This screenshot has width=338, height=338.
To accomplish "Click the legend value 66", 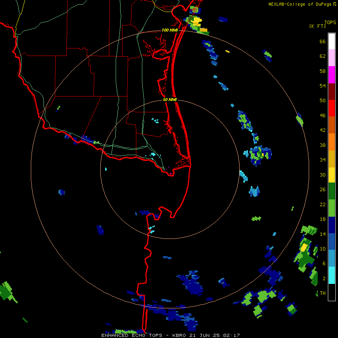I will [323, 41].
